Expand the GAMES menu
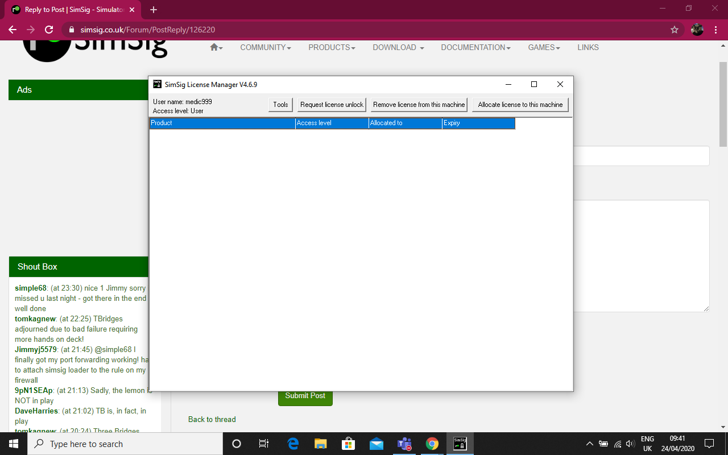 coord(544,47)
